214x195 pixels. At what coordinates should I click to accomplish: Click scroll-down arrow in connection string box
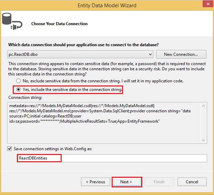(x=203, y=139)
